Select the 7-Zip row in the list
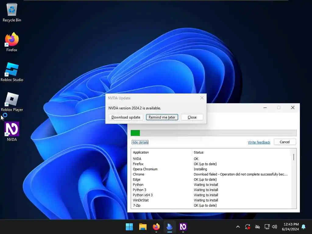 pos(211,205)
